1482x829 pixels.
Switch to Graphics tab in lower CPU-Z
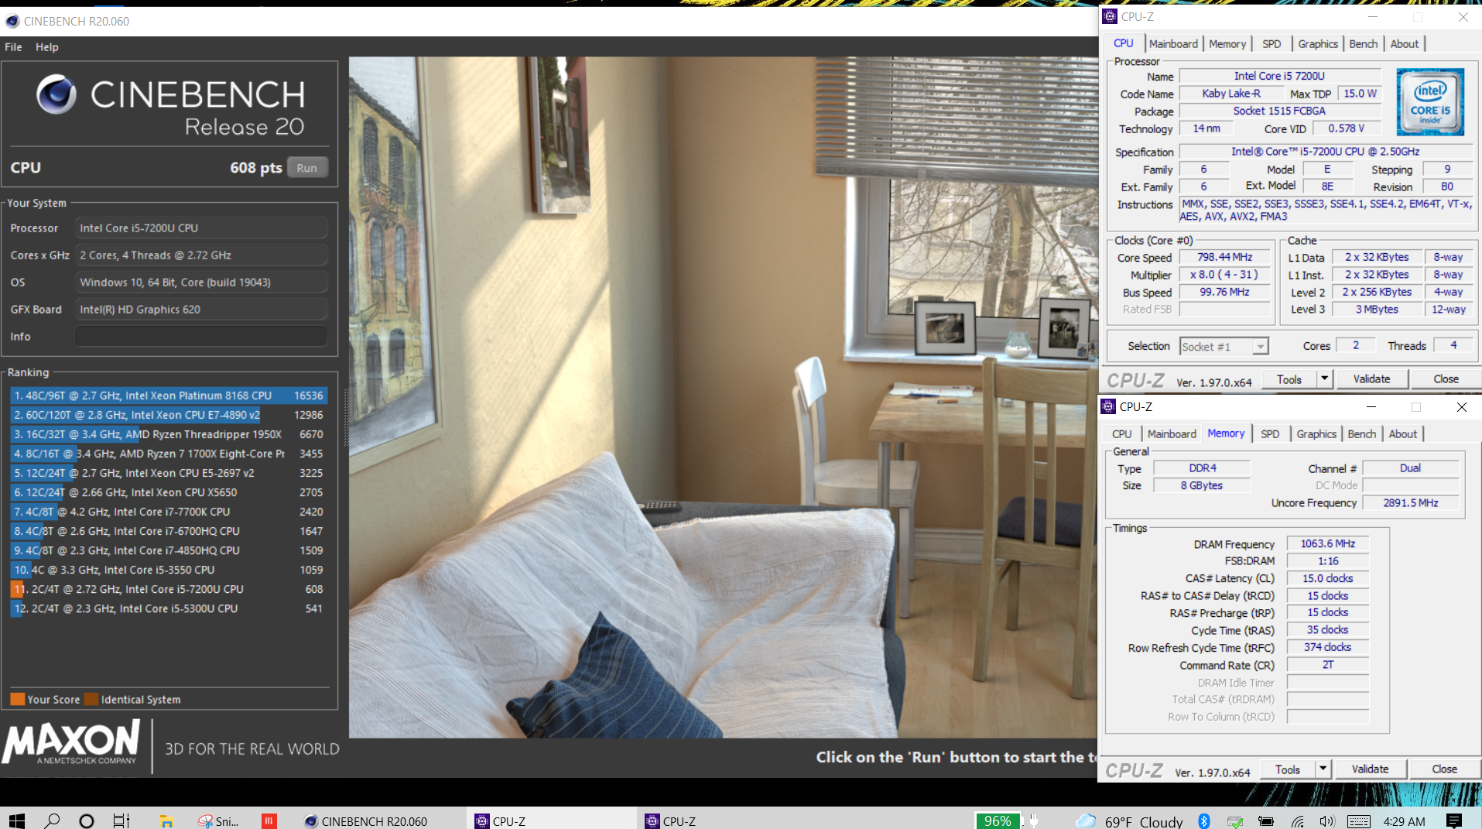coord(1316,434)
